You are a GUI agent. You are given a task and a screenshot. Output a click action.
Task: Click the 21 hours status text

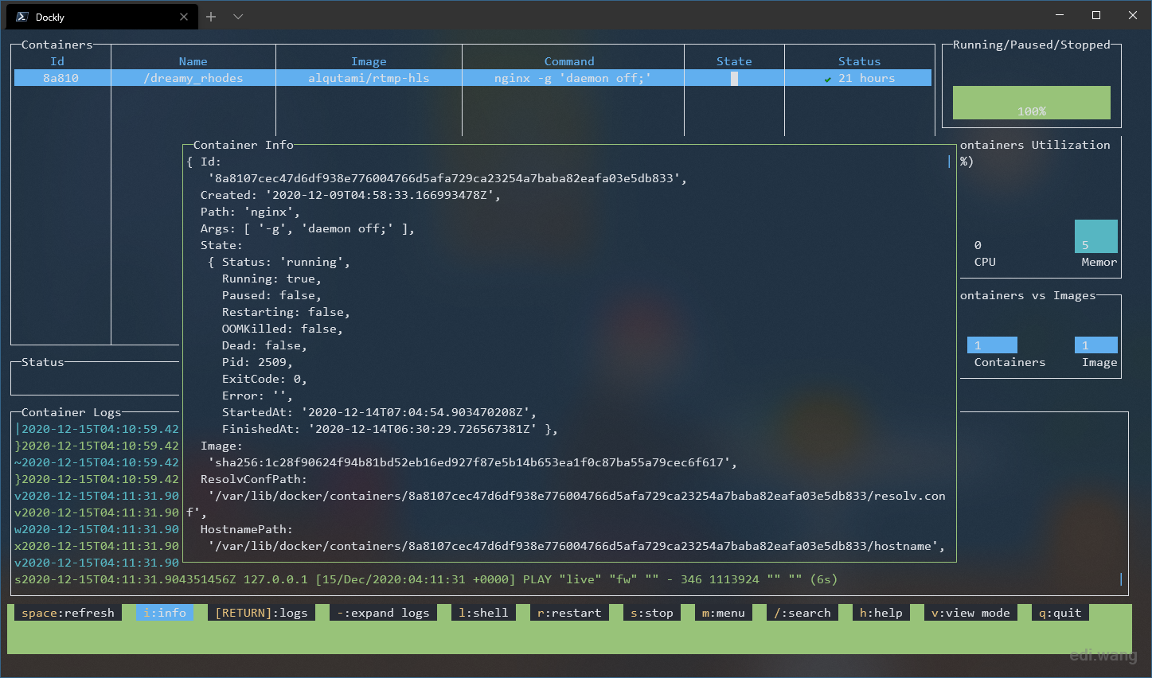(x=867, y=78)
